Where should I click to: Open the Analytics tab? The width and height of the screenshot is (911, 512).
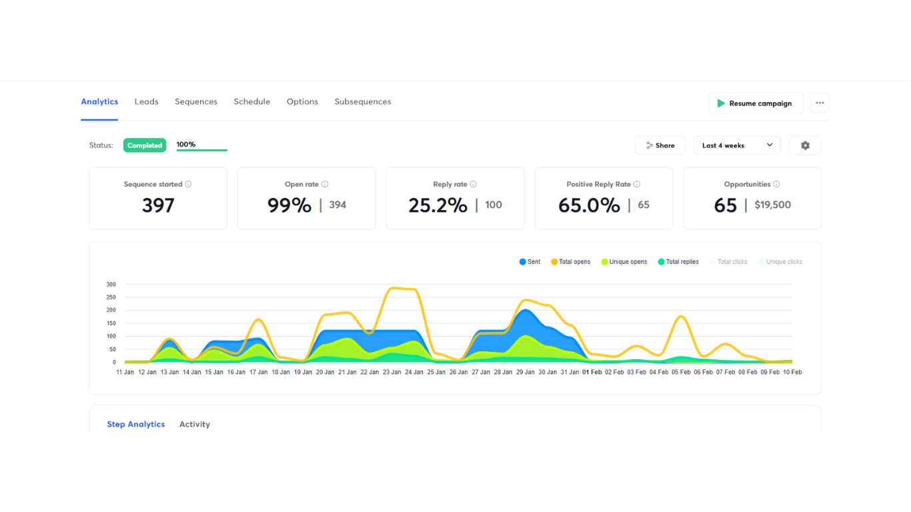click(99, 102)
